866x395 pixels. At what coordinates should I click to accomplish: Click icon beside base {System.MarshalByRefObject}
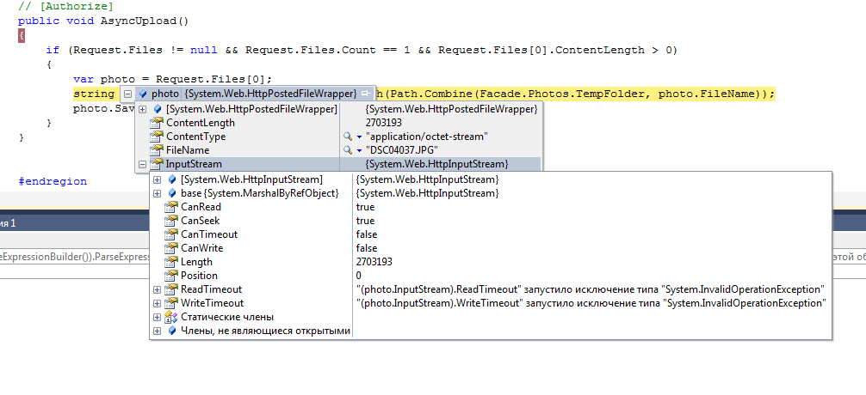point(172,193)
